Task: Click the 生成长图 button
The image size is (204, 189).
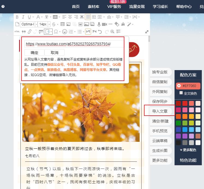Action: pos(161,151)
